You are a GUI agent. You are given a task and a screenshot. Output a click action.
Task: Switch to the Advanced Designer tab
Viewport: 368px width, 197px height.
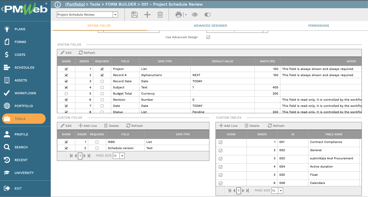pyautogui.click(x=210, y=26)
